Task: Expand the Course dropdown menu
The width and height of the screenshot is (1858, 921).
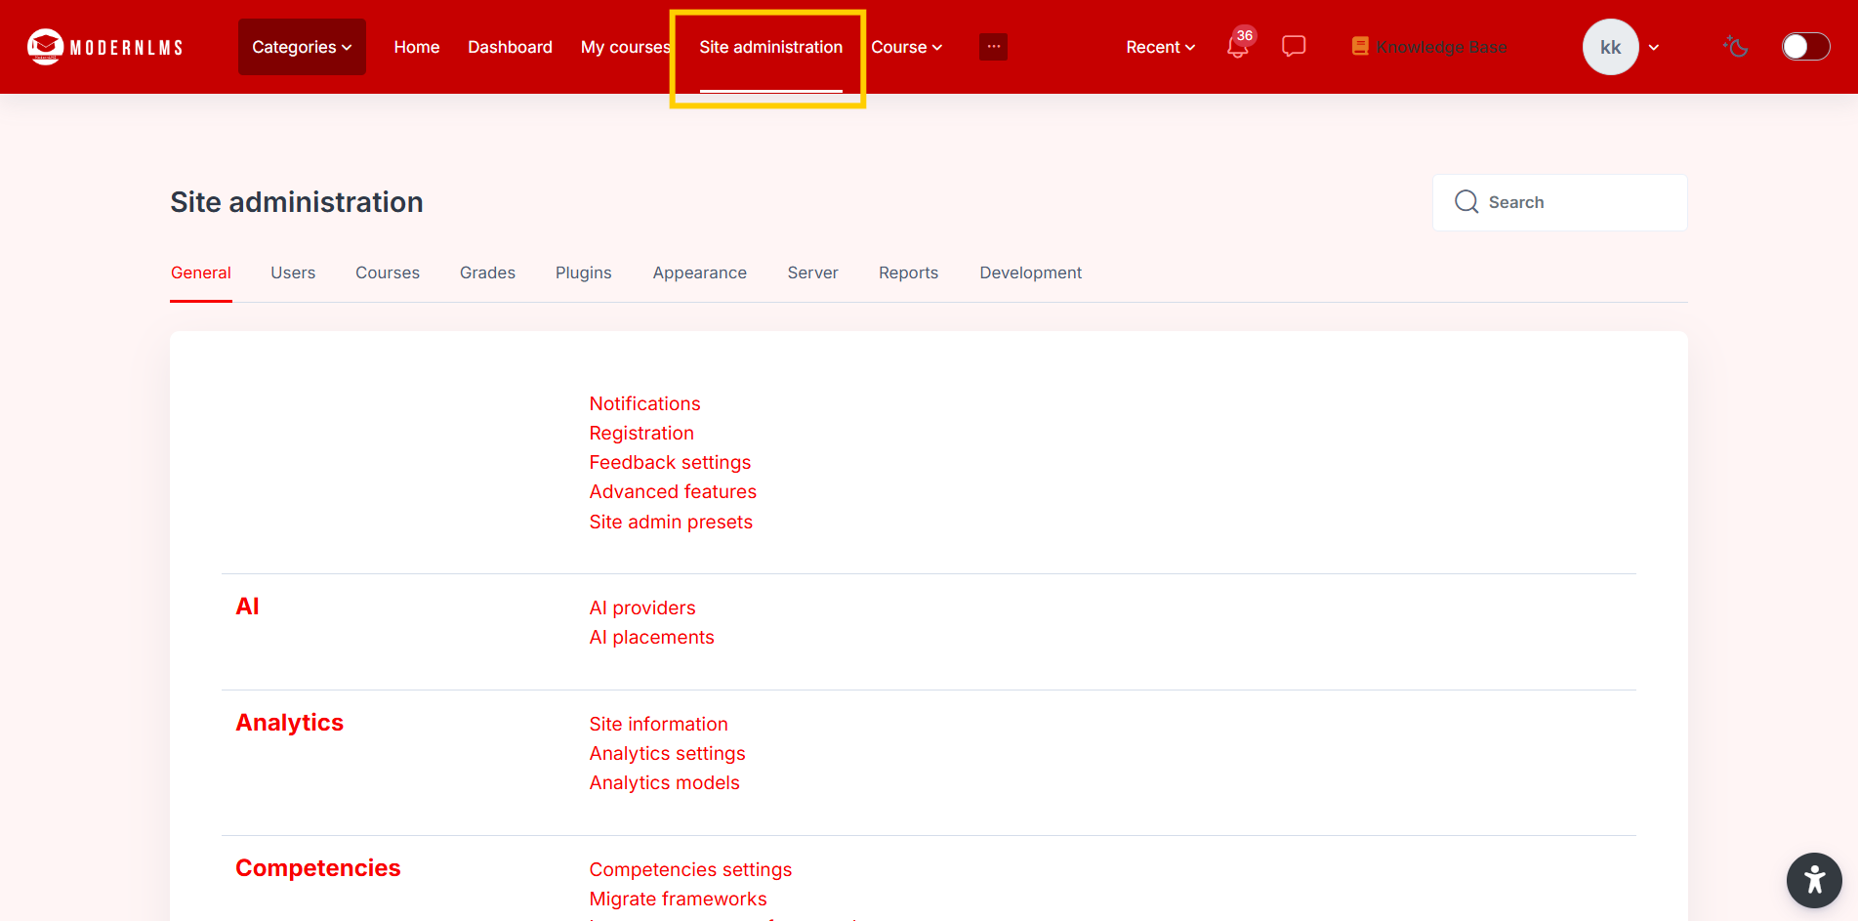Action: (x=906, y=47)
